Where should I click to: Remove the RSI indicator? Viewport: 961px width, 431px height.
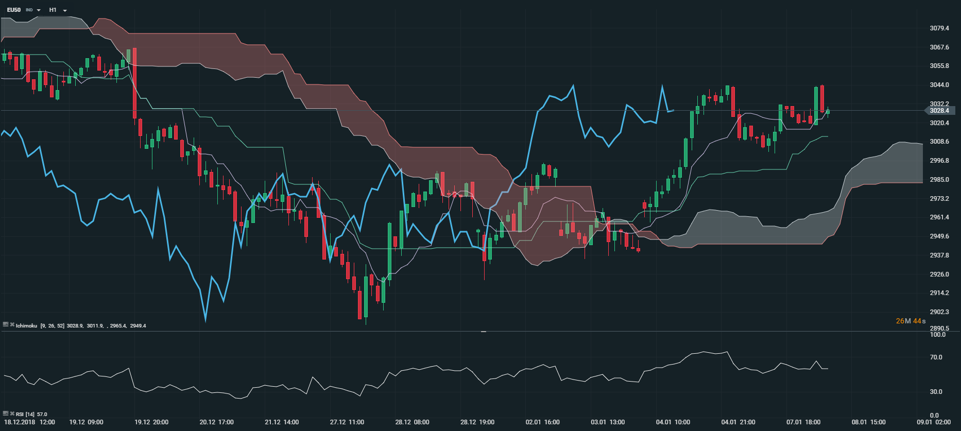click(x=12, y=413)
